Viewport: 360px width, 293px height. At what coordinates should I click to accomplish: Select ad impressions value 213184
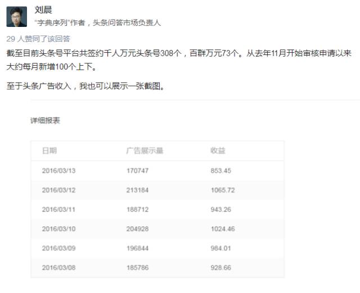[137, 190]
